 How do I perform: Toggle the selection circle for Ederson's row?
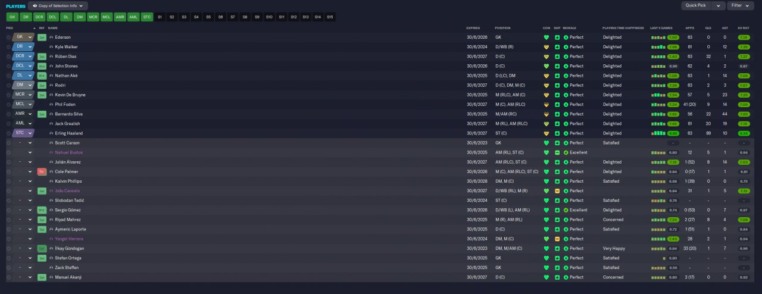(x=8, y=37)
